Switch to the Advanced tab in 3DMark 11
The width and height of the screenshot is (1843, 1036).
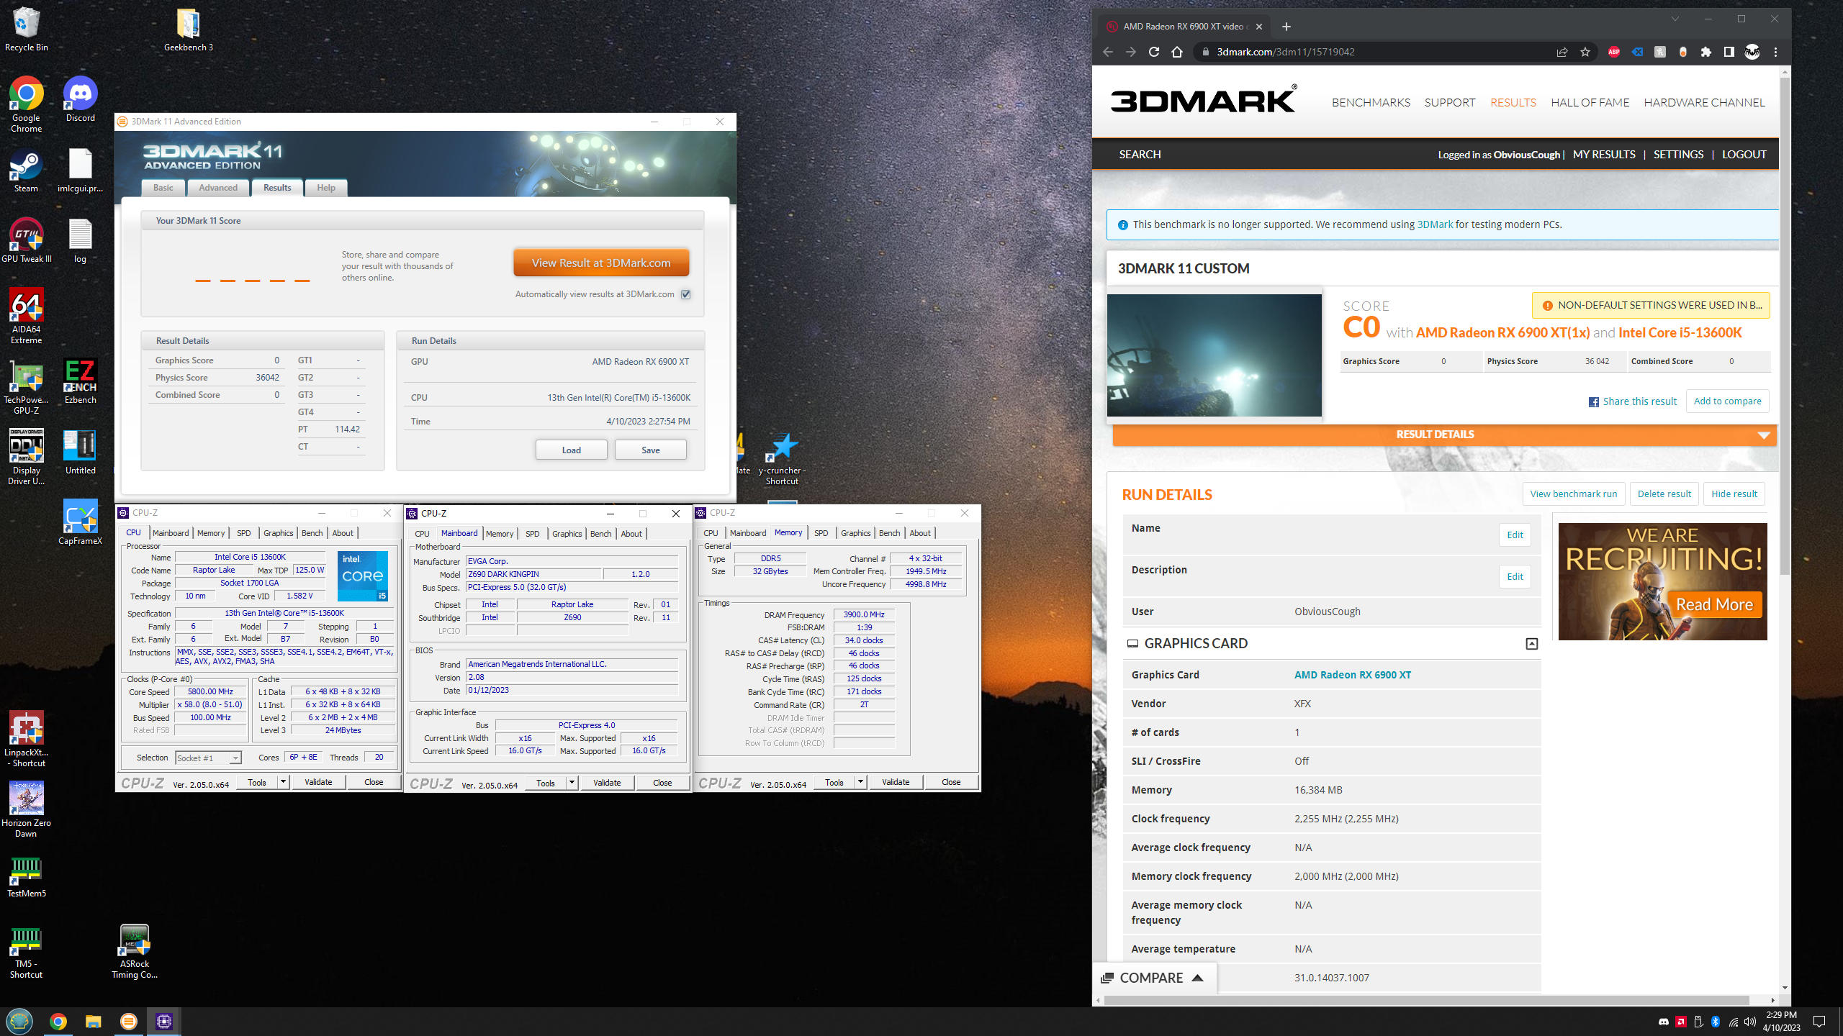pos(218,188)
